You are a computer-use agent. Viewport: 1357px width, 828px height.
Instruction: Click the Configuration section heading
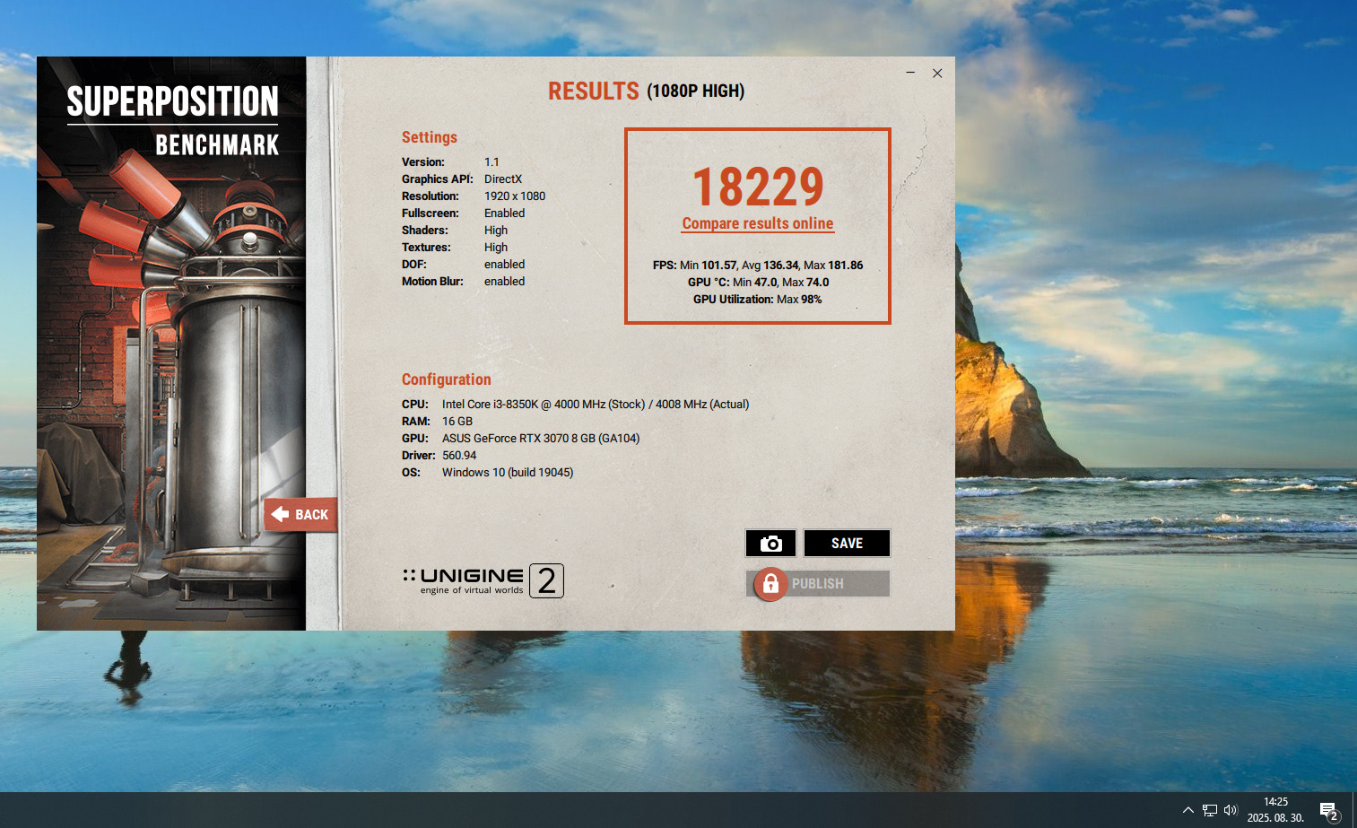(447, 379)
